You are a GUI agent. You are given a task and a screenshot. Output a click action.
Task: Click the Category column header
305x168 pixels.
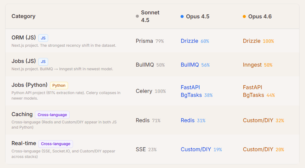click(23, 16)
